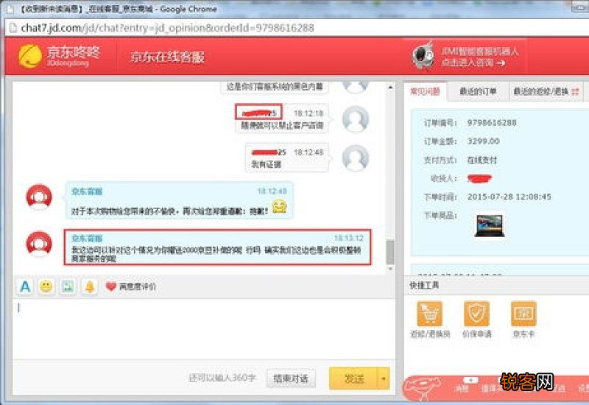Open the 返修/退换货 shopping cart tool
Screen dimensions: 589x405
[x=430, y=314]
